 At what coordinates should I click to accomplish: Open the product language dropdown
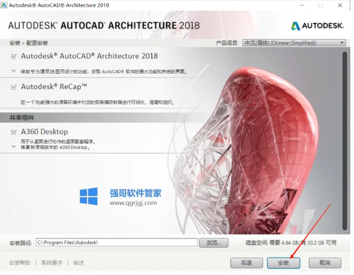tap(294, 43)
